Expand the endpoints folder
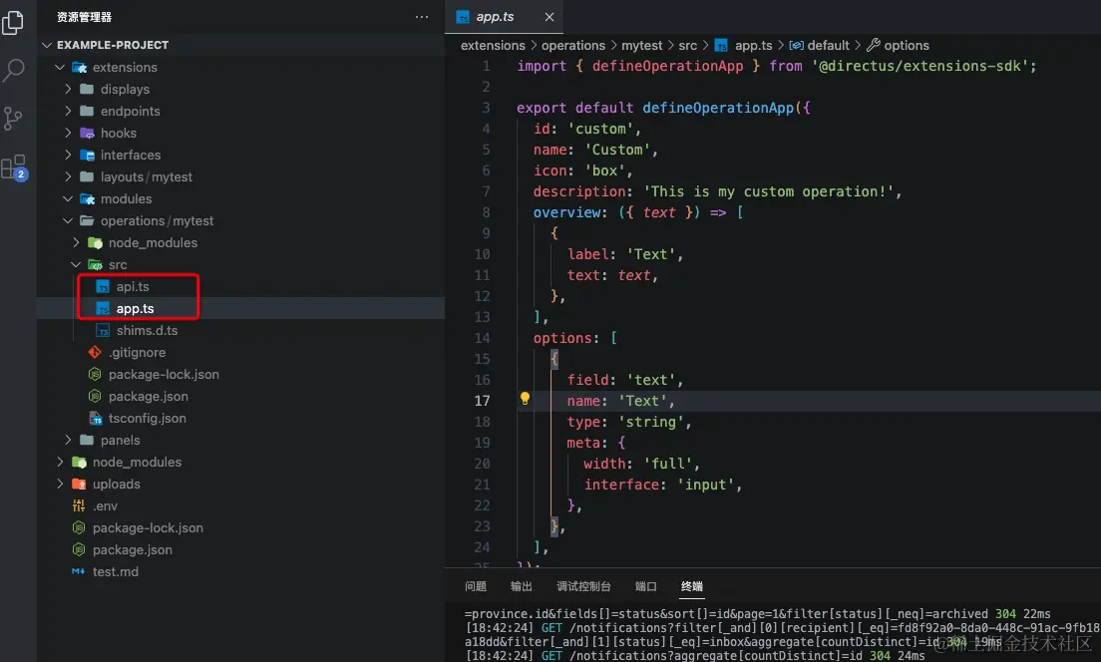 (x=68, y=111)
